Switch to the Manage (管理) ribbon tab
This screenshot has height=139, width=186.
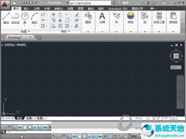[81, 9]
